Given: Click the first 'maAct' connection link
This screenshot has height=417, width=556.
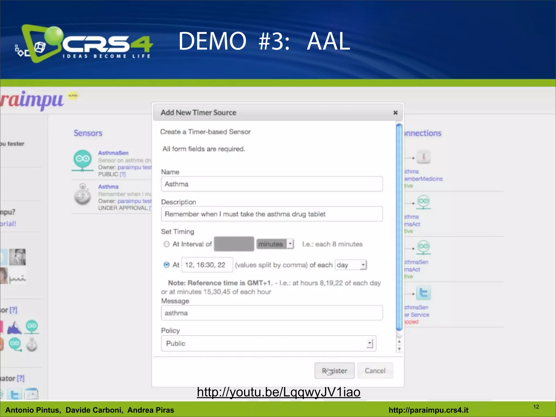Looking at the screenshot, I should pyautogui.click(x=412, y=224).
